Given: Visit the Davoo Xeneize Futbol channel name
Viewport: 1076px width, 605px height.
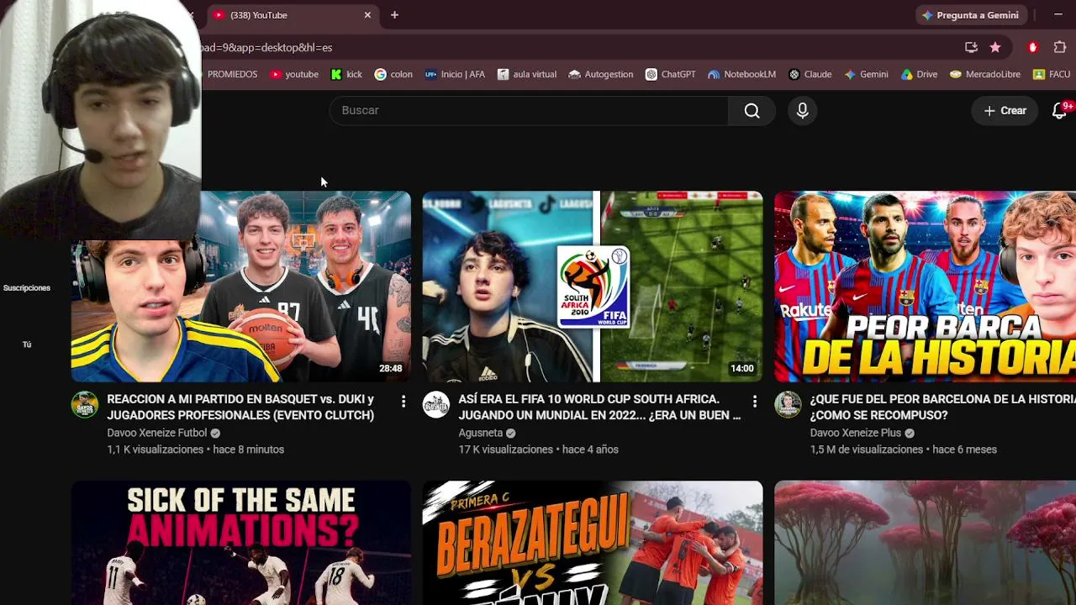Looking at the screenshot, I should point(157,433).
